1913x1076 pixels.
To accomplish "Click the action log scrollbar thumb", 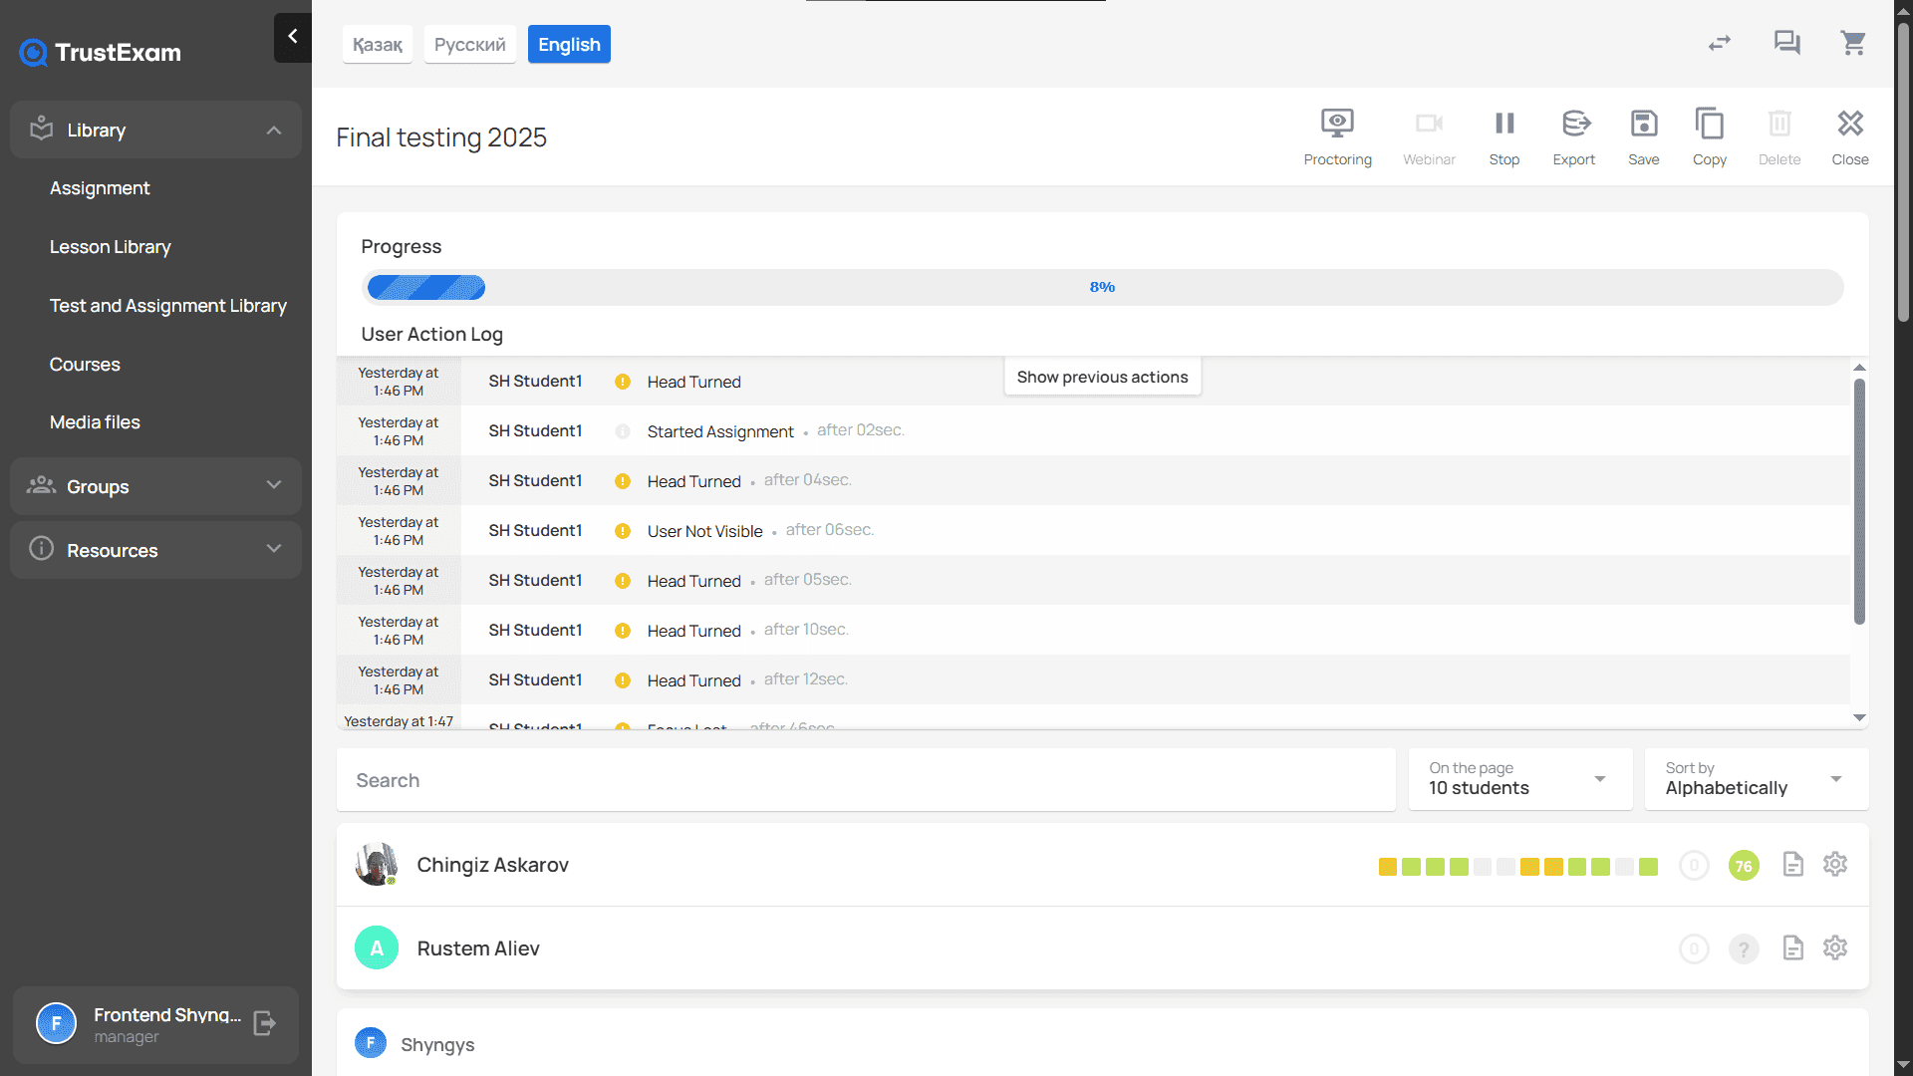I will pos(1859,501).
